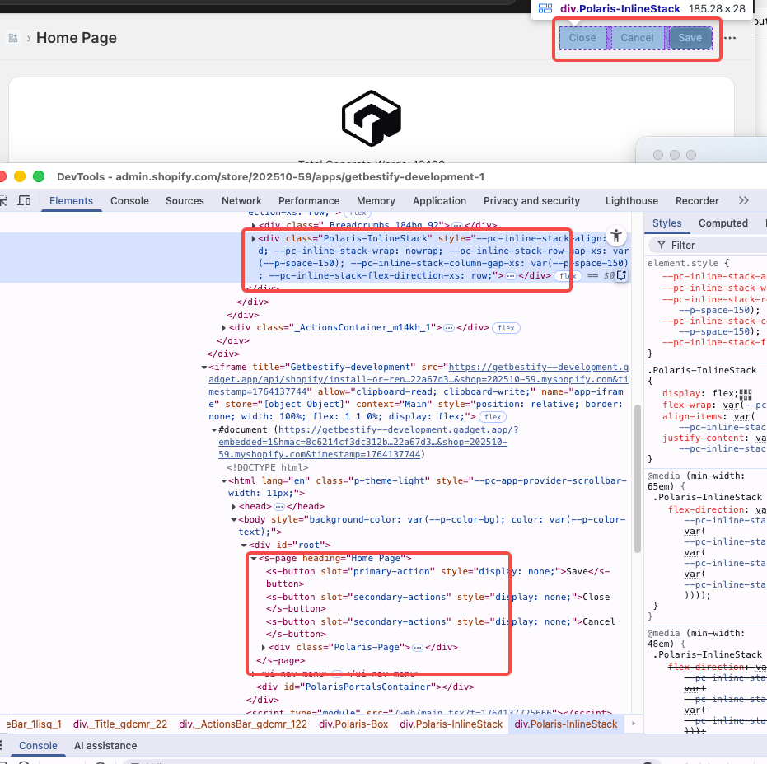This screenshot has height=764, width=767.
Task: Select the Save s-button primary-action row
Action: tap(437, 578)
